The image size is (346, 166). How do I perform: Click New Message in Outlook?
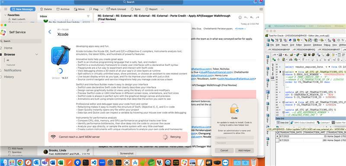tap(23, 9)
